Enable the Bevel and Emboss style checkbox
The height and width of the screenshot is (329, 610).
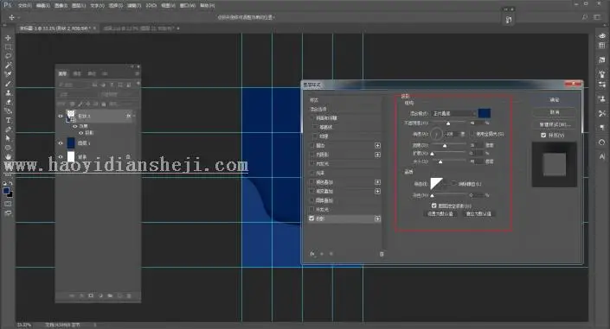click(x=311, y=118)
